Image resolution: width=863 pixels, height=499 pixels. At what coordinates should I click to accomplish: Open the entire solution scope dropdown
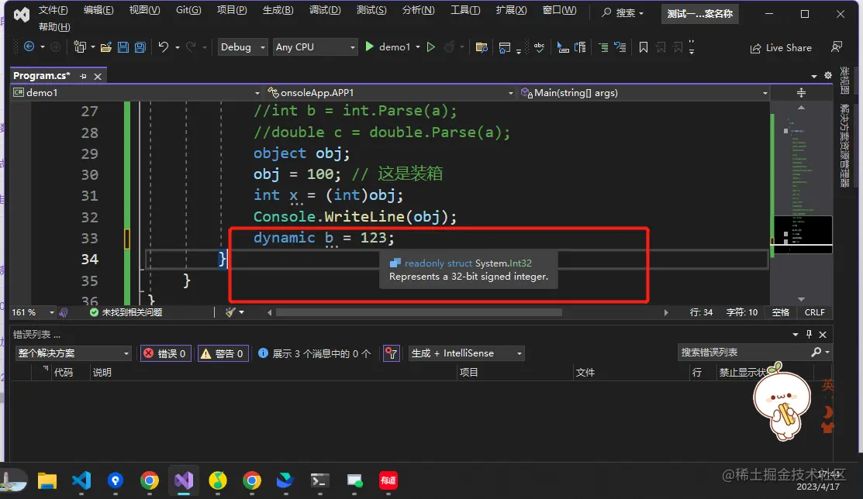tap(73, 353)
